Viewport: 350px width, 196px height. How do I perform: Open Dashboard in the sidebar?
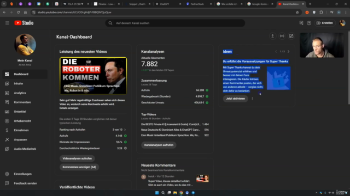[25, 74]
